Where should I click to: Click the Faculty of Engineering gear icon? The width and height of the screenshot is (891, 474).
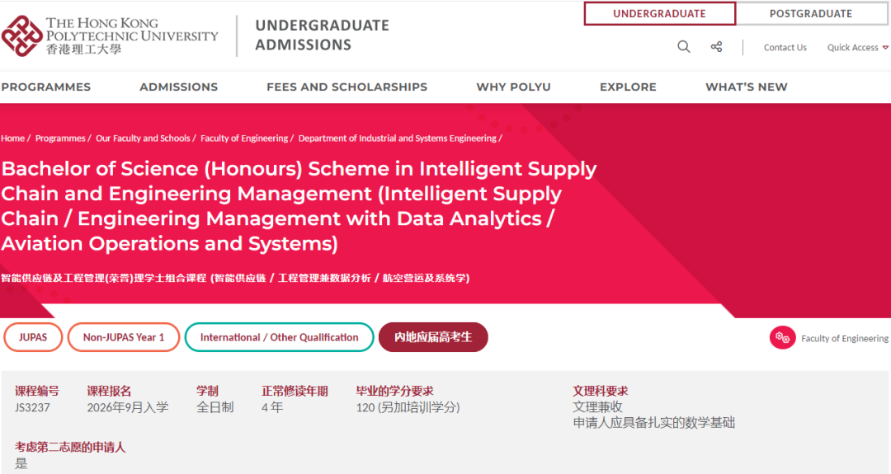pos(782,338)
